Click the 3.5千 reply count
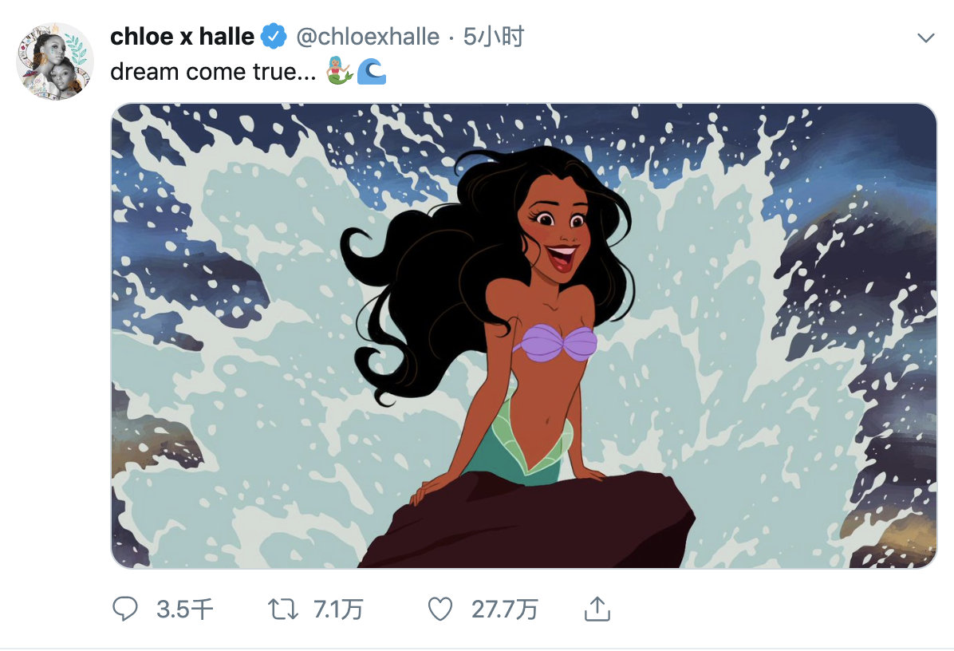954x651 pixels. pos(184,610)
